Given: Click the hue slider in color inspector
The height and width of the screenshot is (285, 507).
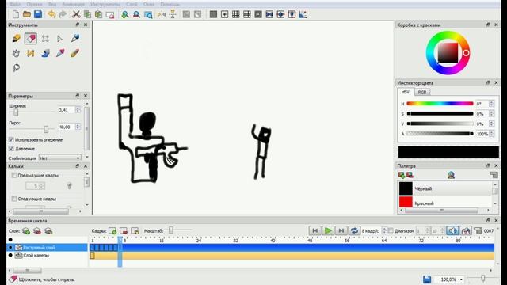Looking at the screenshot, I should coord(440,104).
